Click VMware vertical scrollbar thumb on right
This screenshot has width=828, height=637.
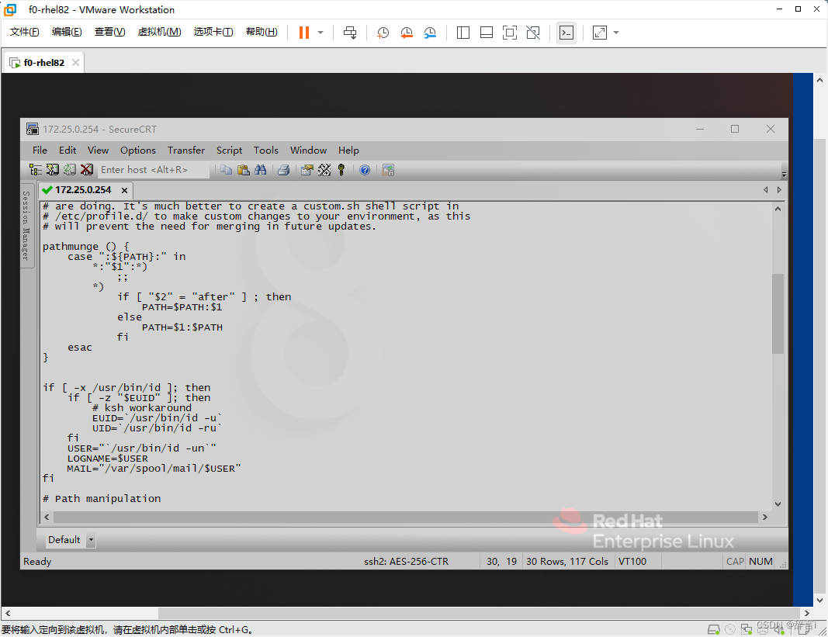tap(819, 365)
